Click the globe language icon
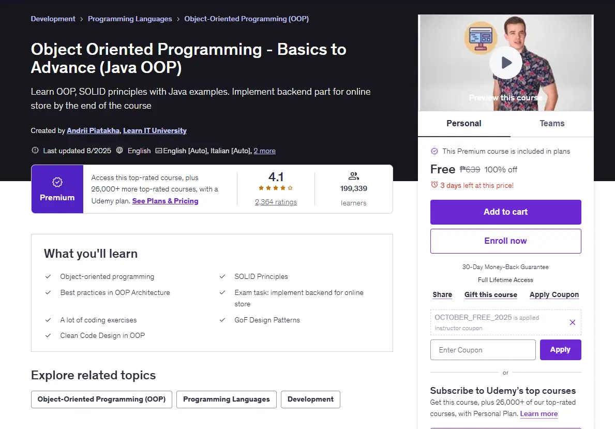The image size is (615, 429). (x=119, y=150)
